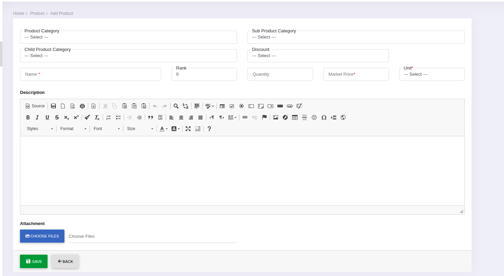
Task: Click the Name input field
Action: [91, 74]
